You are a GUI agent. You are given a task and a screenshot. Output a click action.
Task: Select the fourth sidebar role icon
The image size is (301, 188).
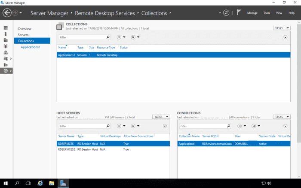[x=6, y=46]
